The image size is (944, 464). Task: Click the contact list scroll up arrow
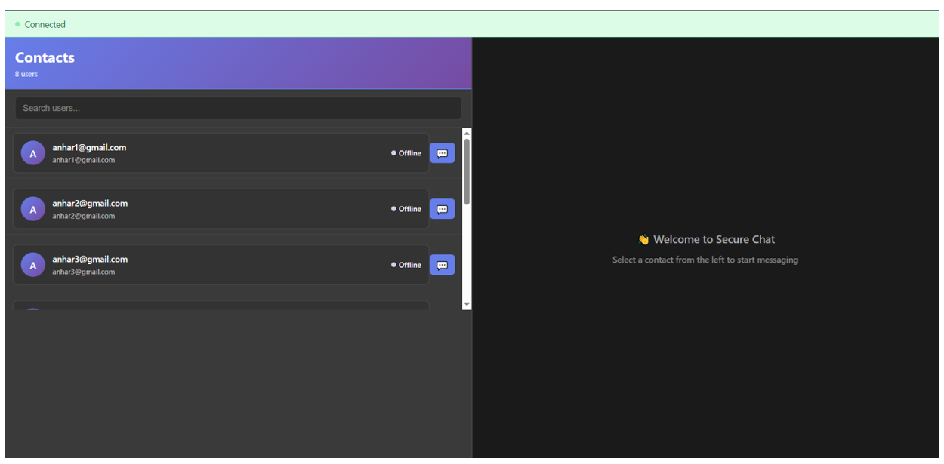click(x=467, y=133)
